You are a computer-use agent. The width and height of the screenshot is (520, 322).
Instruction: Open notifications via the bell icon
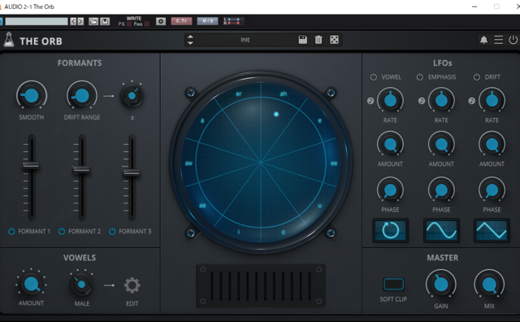483,40
